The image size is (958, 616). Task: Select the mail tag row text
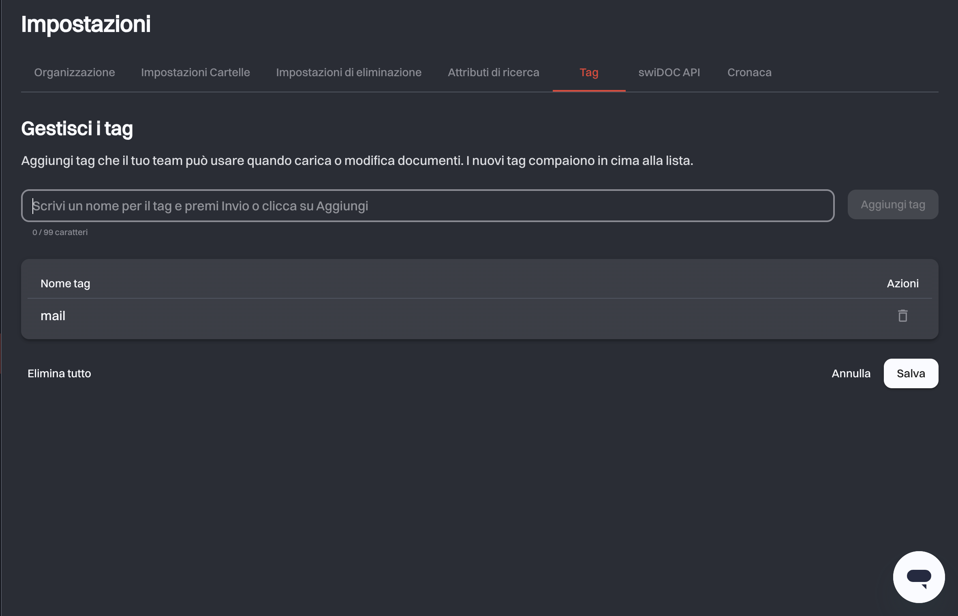point(53,316)
